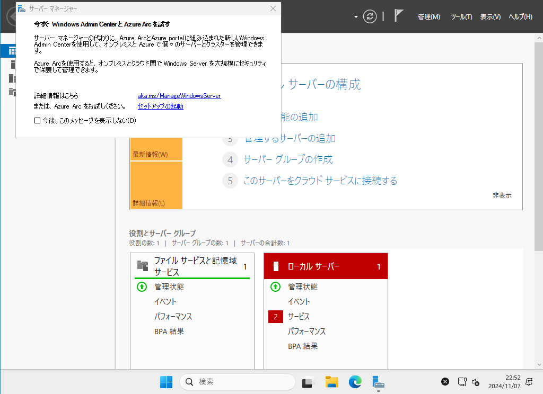
Task: Click green status icon in file services tile
Action: tap(142, 287)
